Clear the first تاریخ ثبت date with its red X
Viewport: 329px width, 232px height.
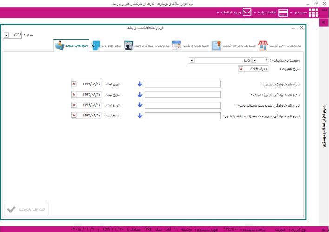point(74,84)
